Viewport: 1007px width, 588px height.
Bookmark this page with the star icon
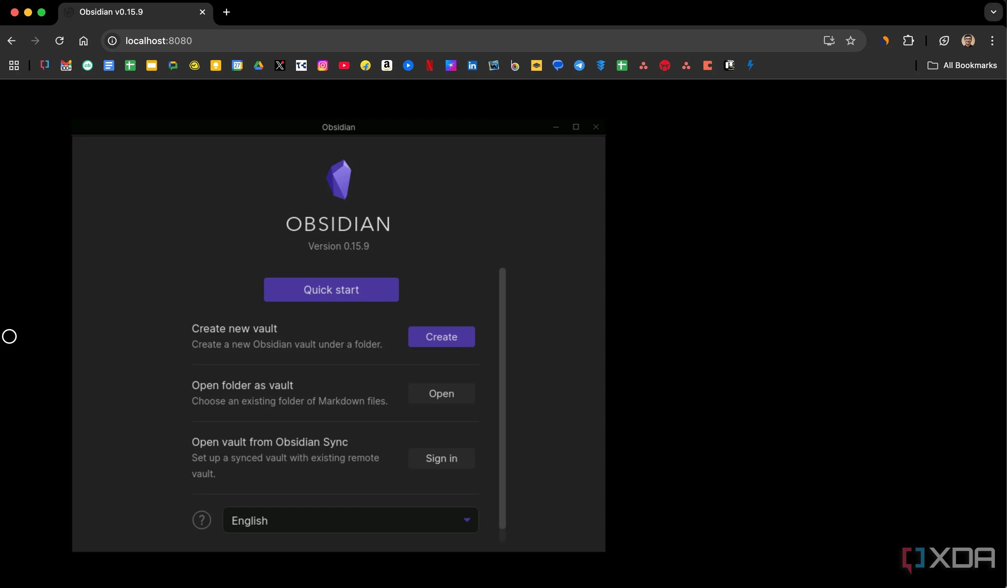pos(850,40)
